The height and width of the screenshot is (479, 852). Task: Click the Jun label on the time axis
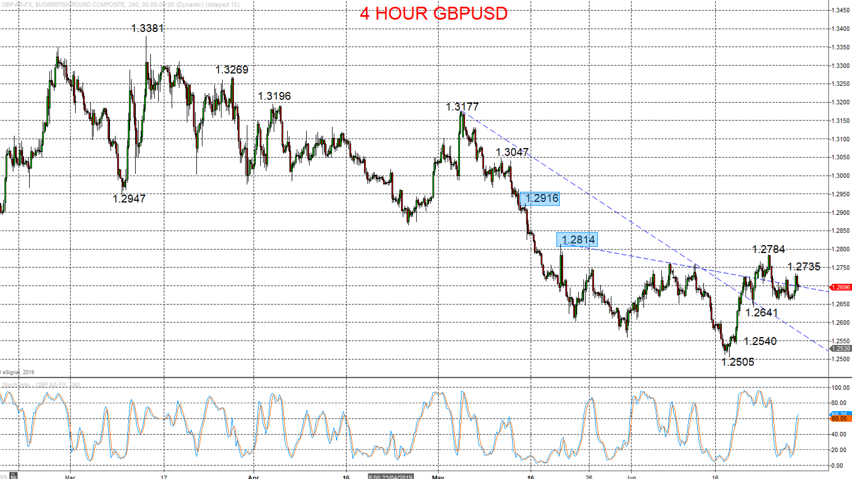tap(631, 477)
